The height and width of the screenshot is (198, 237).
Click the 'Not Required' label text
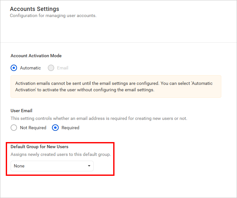(x=33, y=128)
